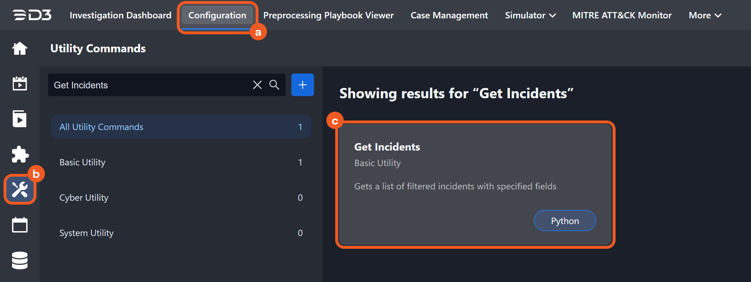This screenshot has width=751, height=282.
Task: Open the blank calendar sidebar icon
Action: (20, 225)
